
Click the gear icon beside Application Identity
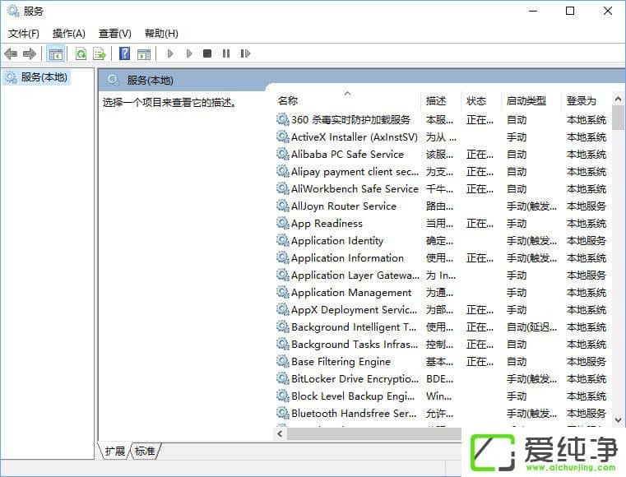[283, 240]
